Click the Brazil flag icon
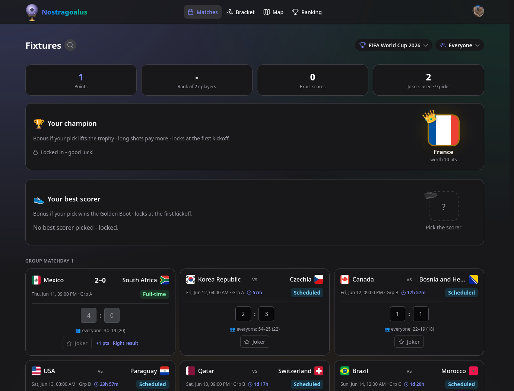Screen dimensions: 514x391 345,371
